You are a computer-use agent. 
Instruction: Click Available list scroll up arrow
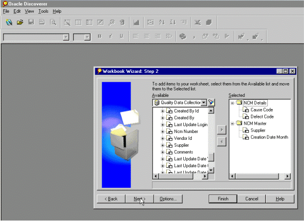click(211, 110)
